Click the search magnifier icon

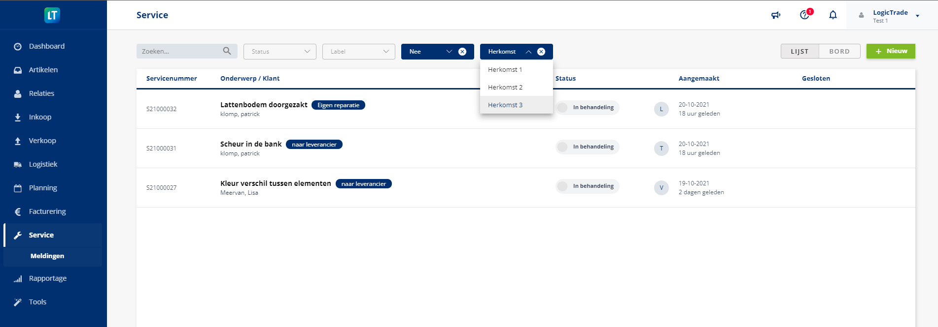pos(227,51)
